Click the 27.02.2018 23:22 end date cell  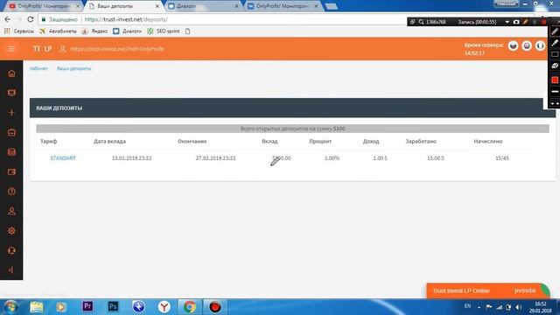(x=215, y=157)
